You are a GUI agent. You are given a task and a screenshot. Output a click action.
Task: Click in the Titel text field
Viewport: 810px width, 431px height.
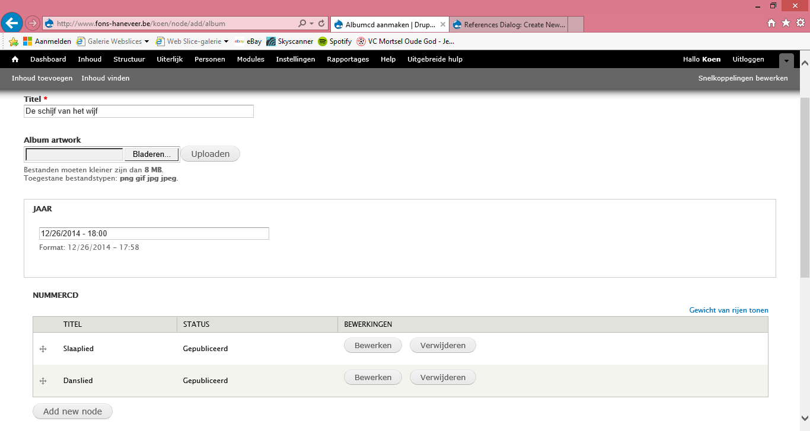(139, 111)
